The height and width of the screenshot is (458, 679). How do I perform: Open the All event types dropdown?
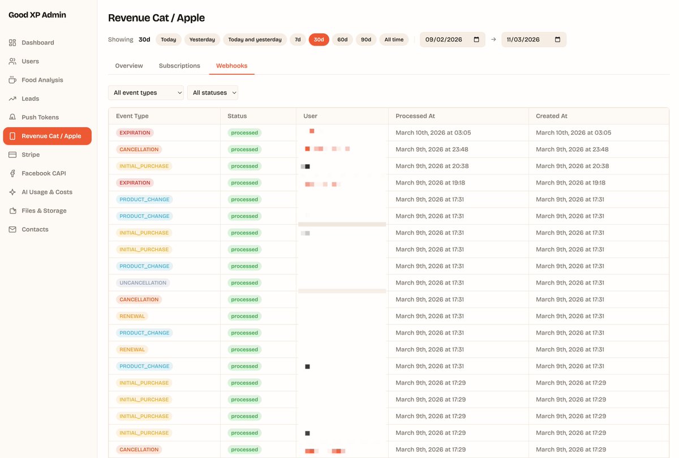point(146,93)
